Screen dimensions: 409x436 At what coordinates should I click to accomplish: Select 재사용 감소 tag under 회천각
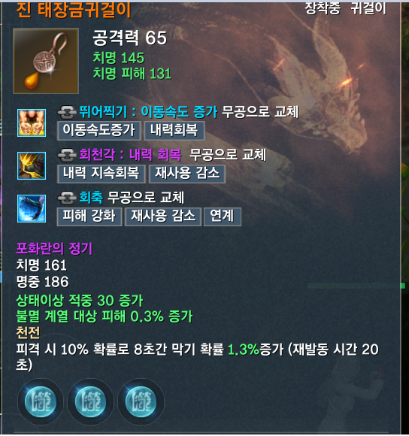187,174
